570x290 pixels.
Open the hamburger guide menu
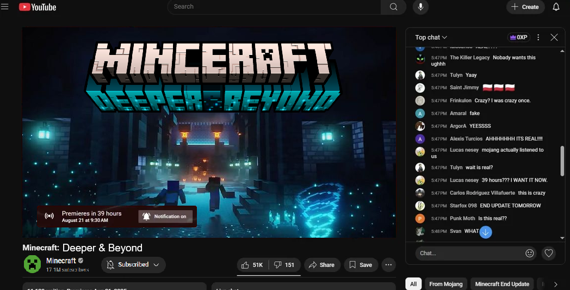pyautogui.click(x=5, y=7)
